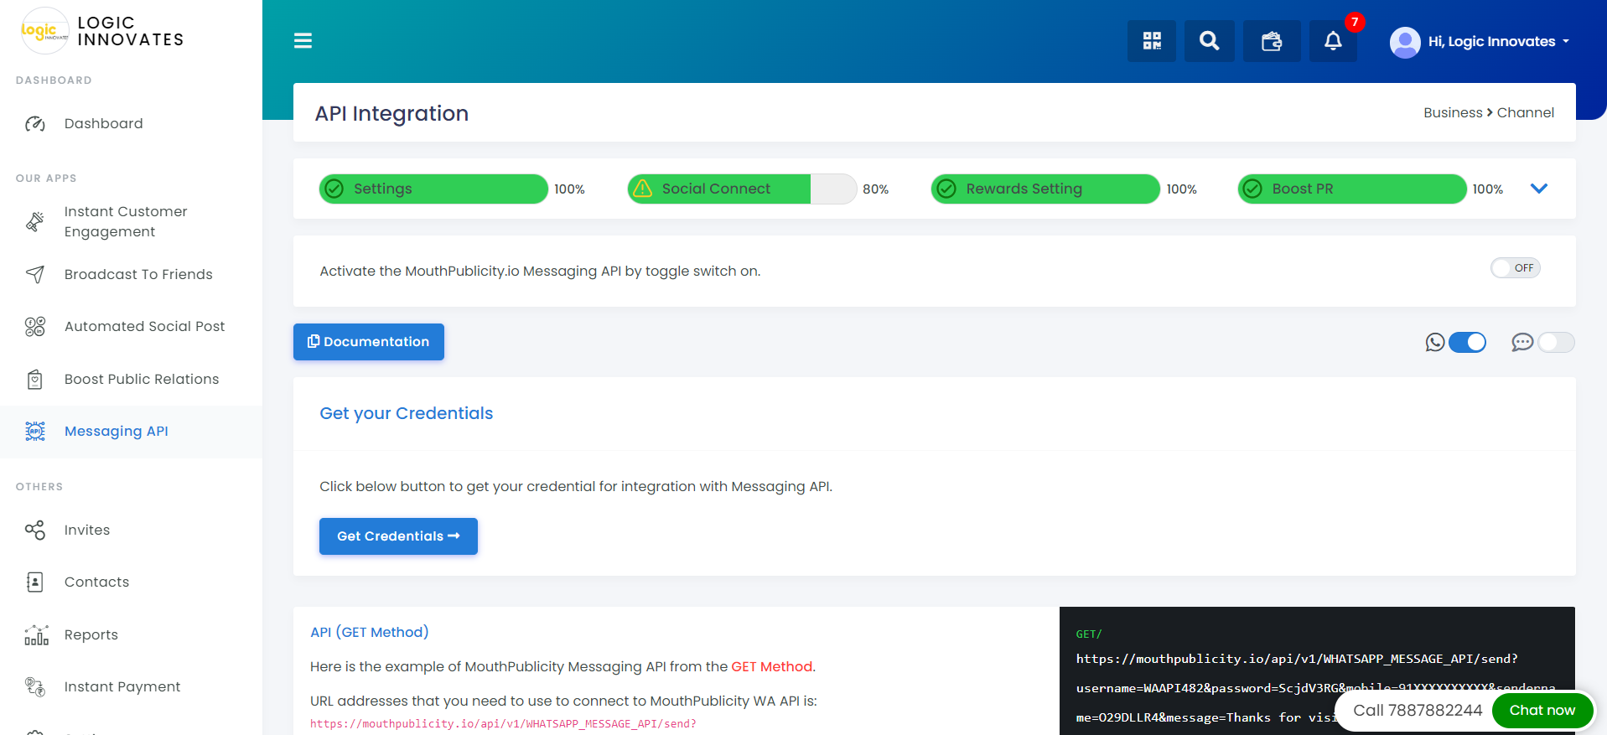Click the Channel breadcrumb link
Image resolution: width=1607 pixels, height=735 pixels.
(1526, 112)
